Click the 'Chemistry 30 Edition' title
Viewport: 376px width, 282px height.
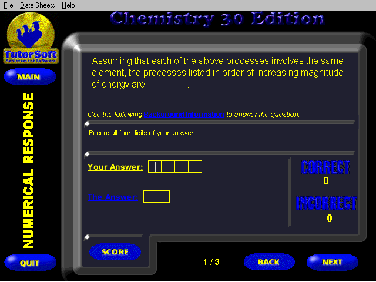(217, 18)
